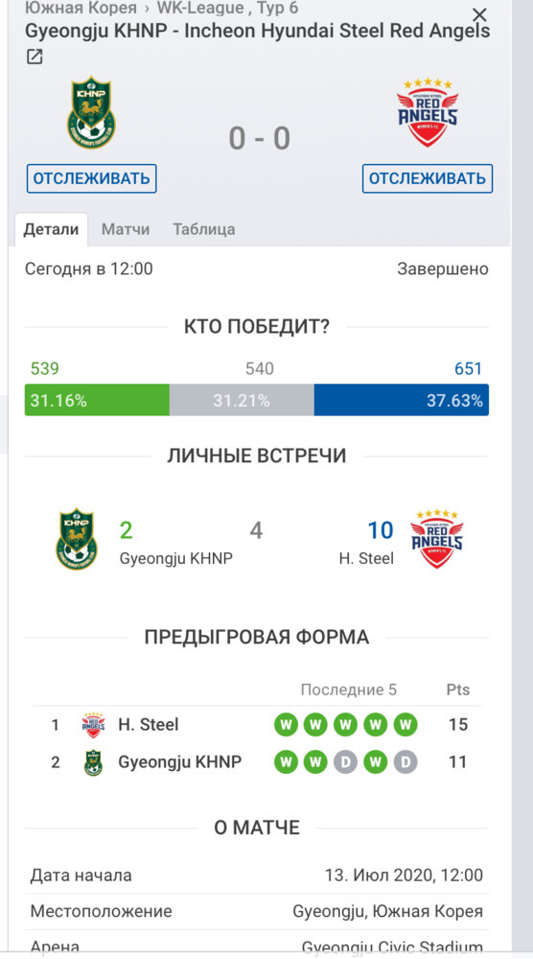Vote green 31.16% home win bar
This screenshot has width=533, height=959.
(97, 400)
